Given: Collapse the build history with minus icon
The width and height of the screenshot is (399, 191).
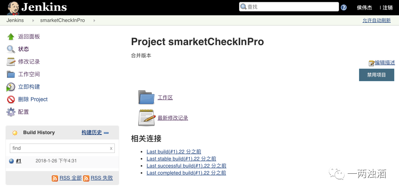Looking at the screenshot, I should [106, 133].
